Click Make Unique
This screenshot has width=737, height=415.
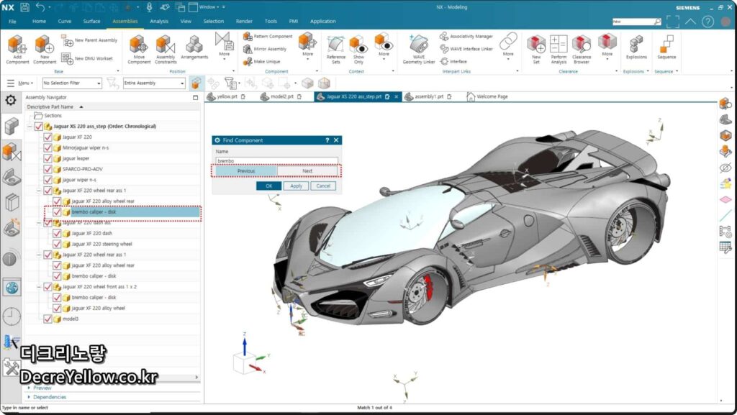[262, 62]
